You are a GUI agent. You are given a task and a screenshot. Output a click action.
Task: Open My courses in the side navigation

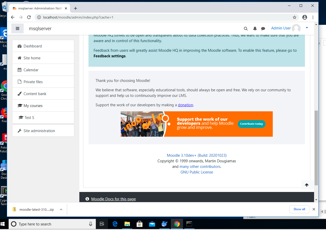43,105
